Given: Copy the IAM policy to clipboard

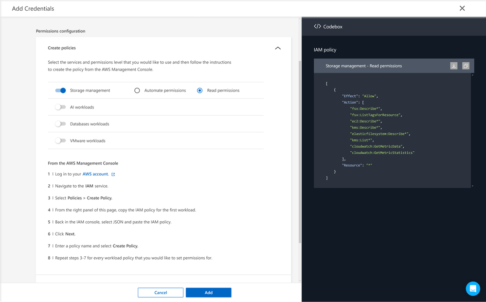Looking at the screenshot, I should [x=466, y=66].
